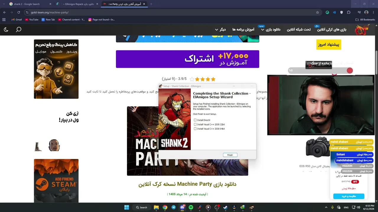The height and width of the screenshot is (212, 378).
Task: Click the Chrome icon in the taskbar
Action: 165,207
